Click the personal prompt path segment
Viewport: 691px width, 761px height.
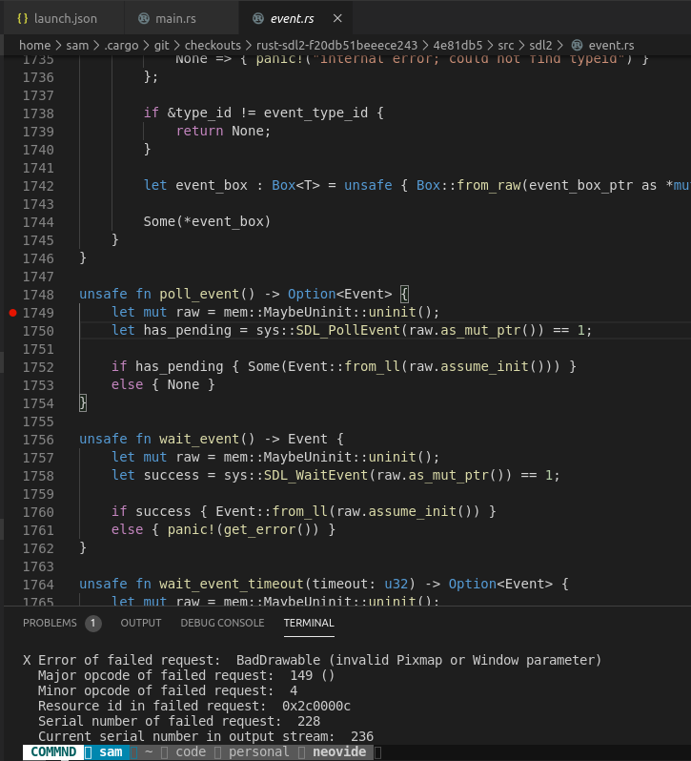(x=259, y=752)
